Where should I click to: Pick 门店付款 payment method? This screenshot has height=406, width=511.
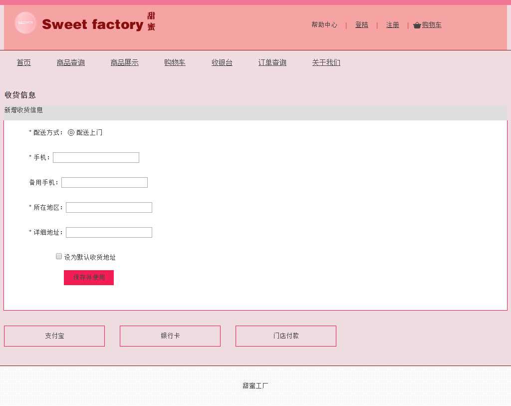tap(286, 336)
